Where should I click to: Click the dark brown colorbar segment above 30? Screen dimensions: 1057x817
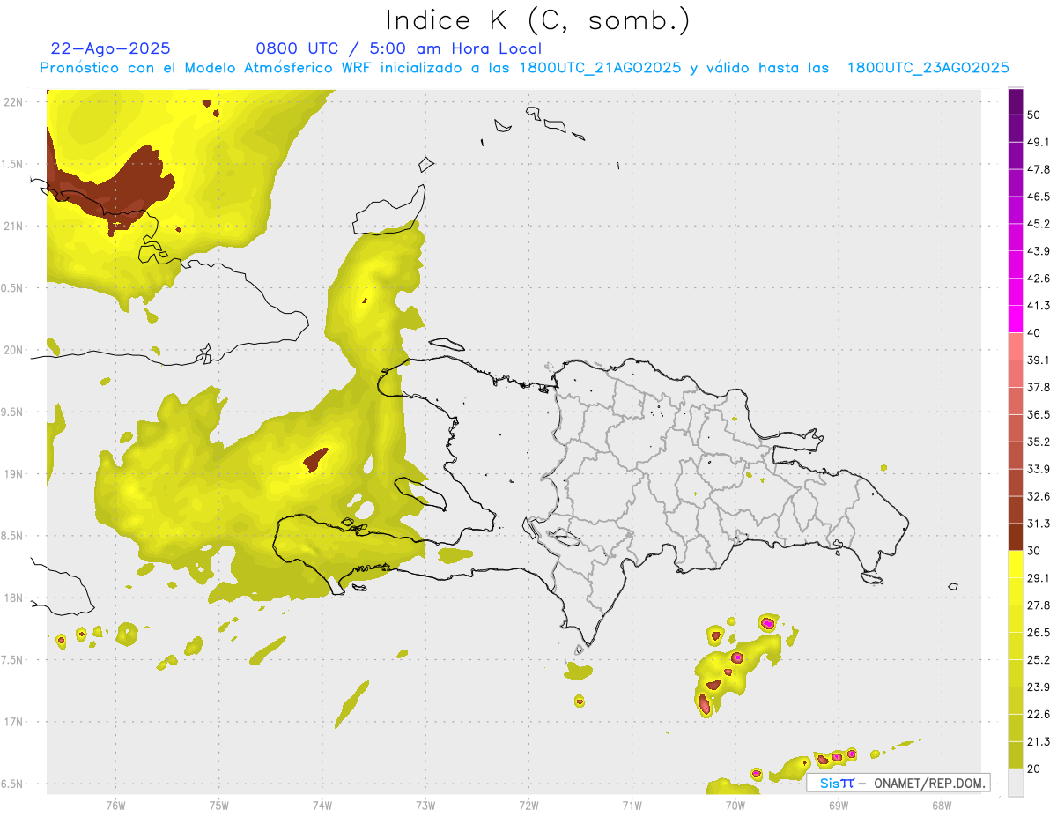(x=1016, y=537)
